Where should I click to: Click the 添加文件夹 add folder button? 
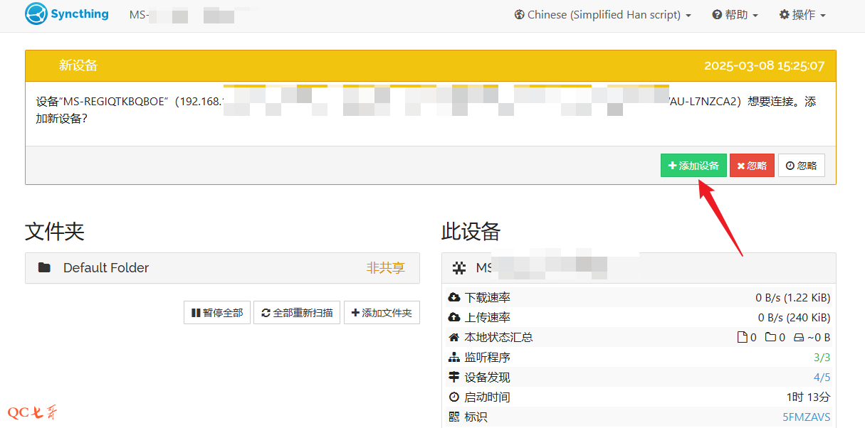click(x=382, y=313)
